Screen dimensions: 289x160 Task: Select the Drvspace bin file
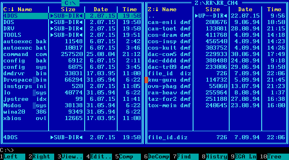point(72,80)
